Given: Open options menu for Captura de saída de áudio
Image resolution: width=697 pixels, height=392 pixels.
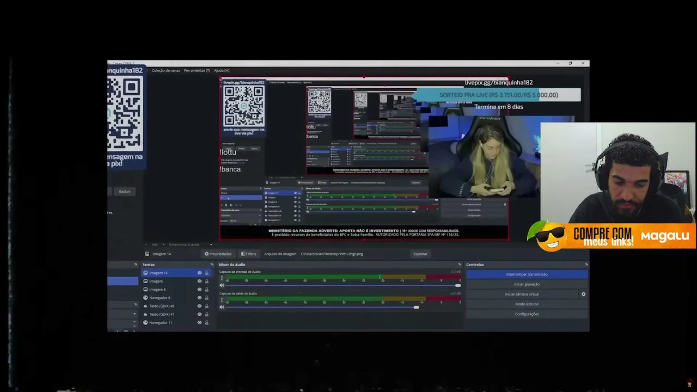Looking at the screenshot, I should point(222,300).
